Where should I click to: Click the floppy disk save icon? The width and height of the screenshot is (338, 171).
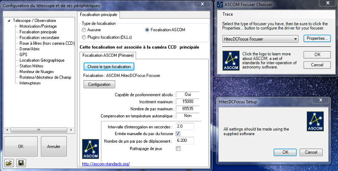[x=20, y=163]
